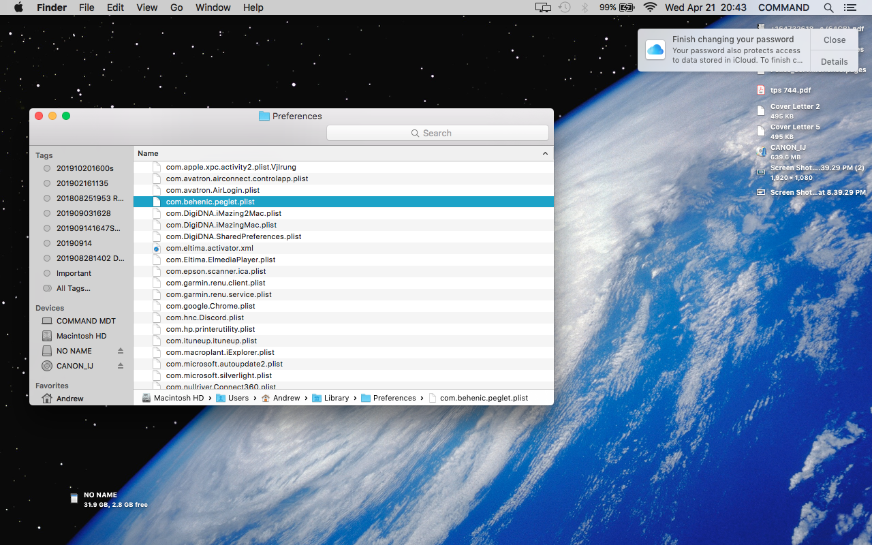Click Details on the password notification

tap(834, 61)
